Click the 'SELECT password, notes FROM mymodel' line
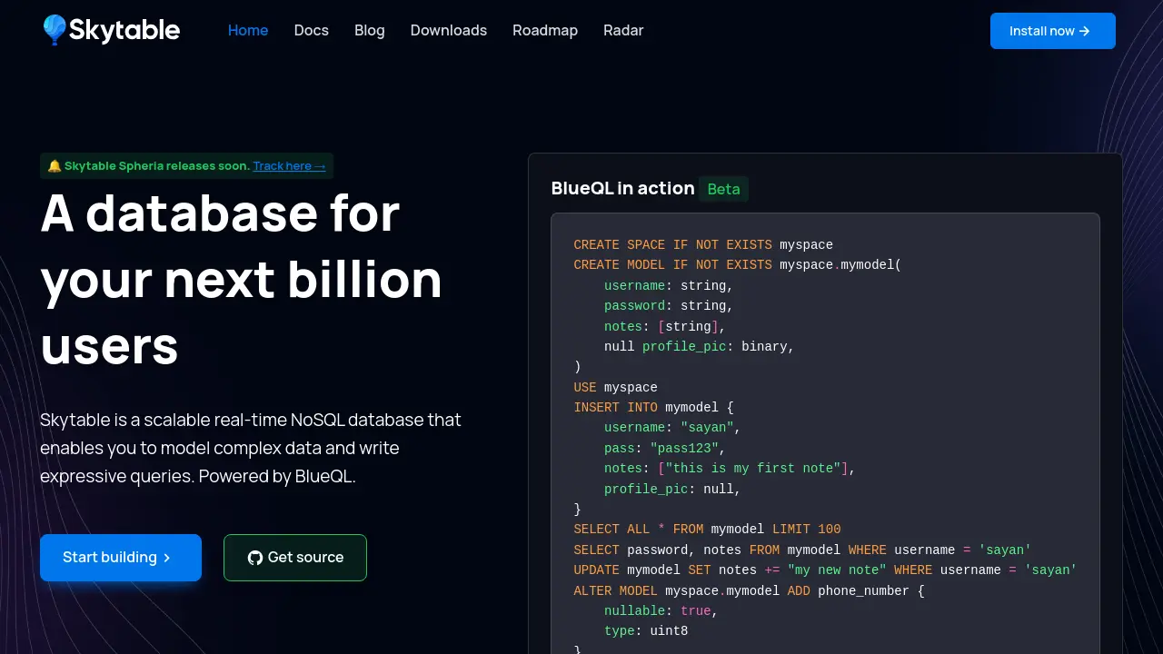The image size is (1163, 654). point(802,550)
